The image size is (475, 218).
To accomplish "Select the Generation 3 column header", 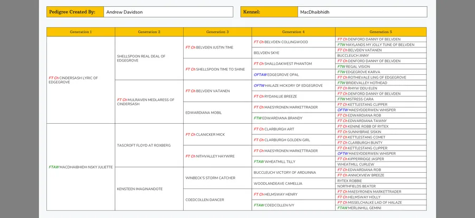I will click(x=217, y=32).
